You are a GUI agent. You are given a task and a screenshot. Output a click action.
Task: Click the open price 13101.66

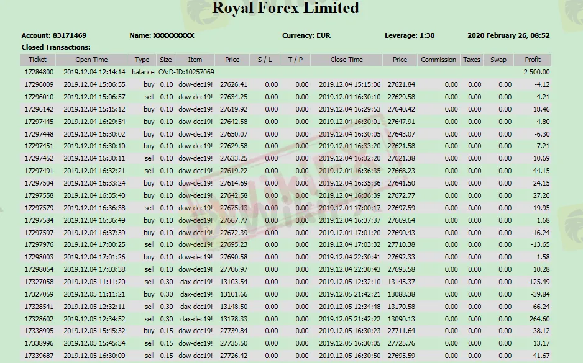[x=234, y=294]
